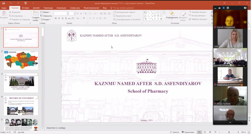Switch to Slide Sorter view icon
The width and height of the screenshot is (251, 134).
coord(205,132)
